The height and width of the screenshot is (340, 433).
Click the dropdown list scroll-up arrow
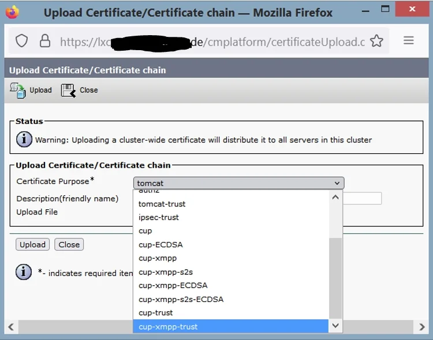tap(335, 198)
